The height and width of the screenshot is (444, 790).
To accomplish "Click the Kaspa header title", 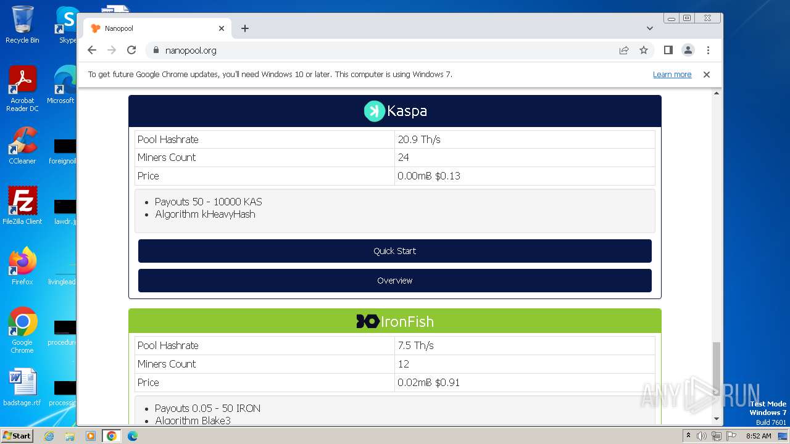I will click(407, 111).
